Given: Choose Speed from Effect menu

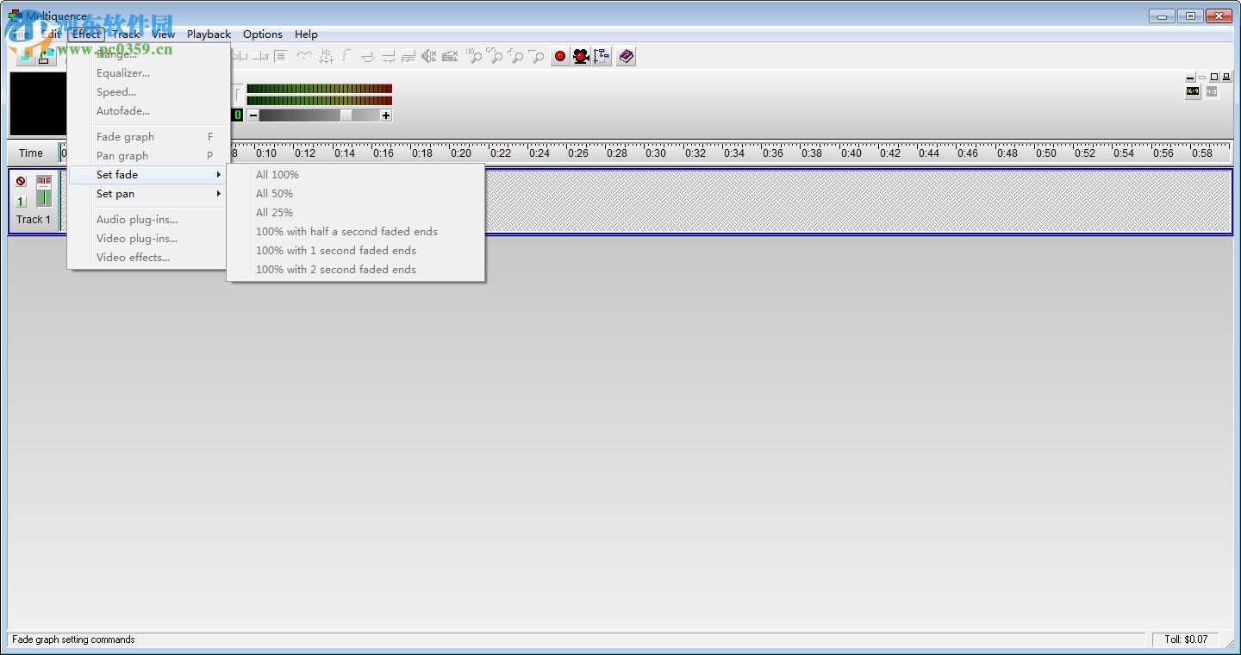Looking at the screenshot, I should [x=149, y=92].
